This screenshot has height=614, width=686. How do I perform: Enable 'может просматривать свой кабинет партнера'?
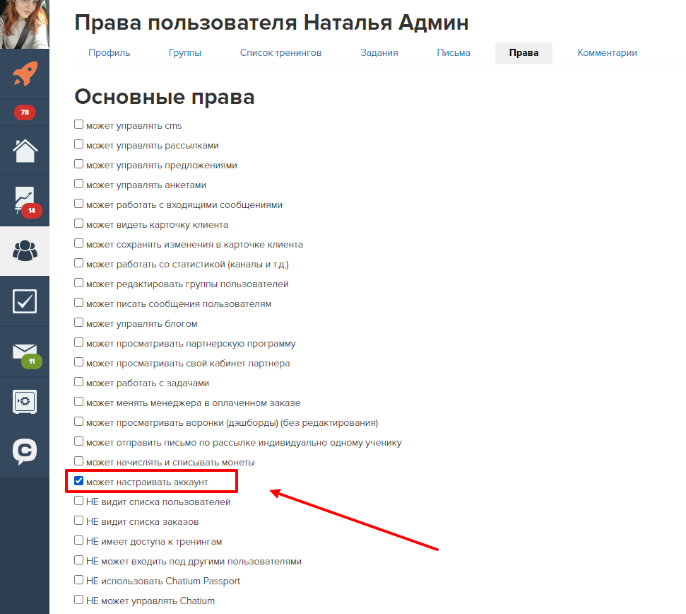point(78,362)
